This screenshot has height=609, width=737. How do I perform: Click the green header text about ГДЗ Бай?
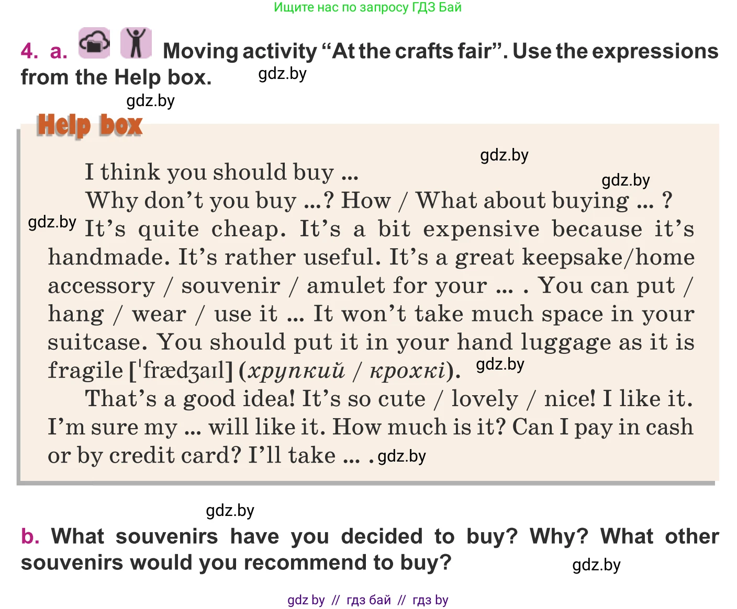(x=367, y=7)
